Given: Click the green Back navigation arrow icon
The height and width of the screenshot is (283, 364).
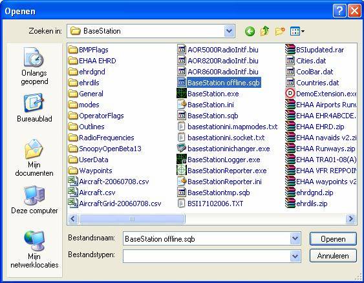Looking at the screenshot, I should [250, 31].
